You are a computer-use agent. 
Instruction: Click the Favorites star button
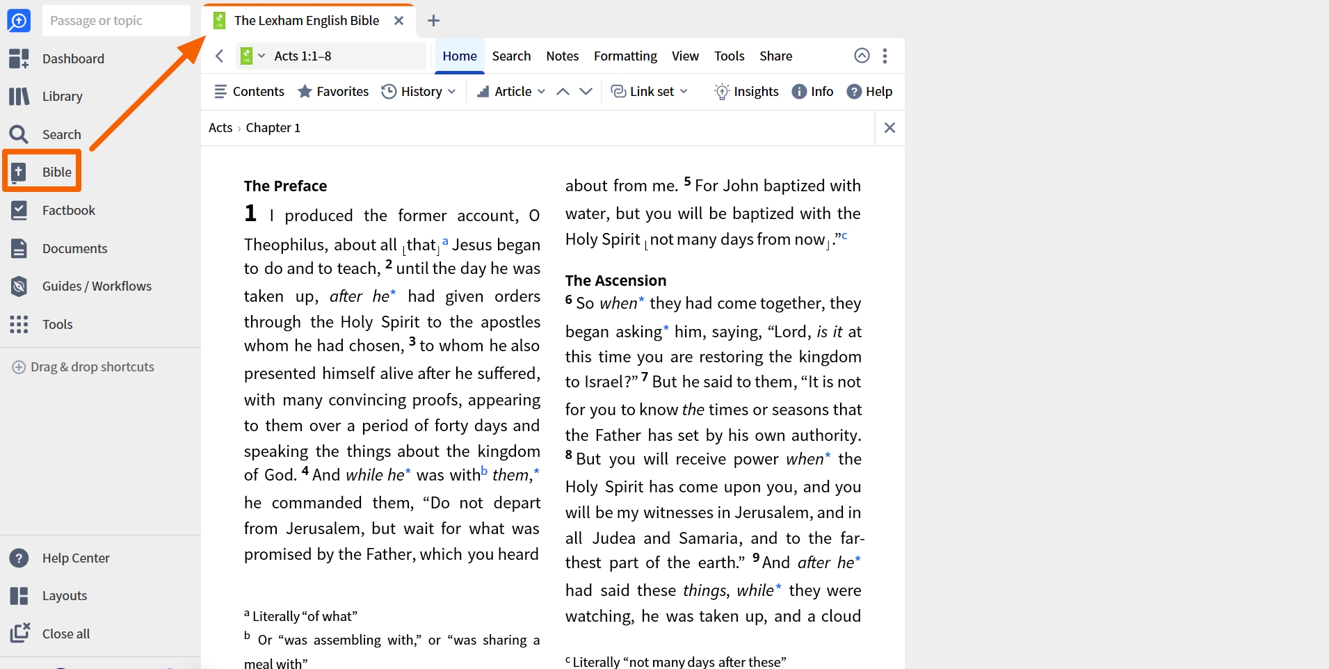point(333,91)
